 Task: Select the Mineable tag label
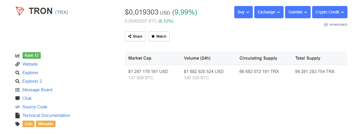coord(46,124)
